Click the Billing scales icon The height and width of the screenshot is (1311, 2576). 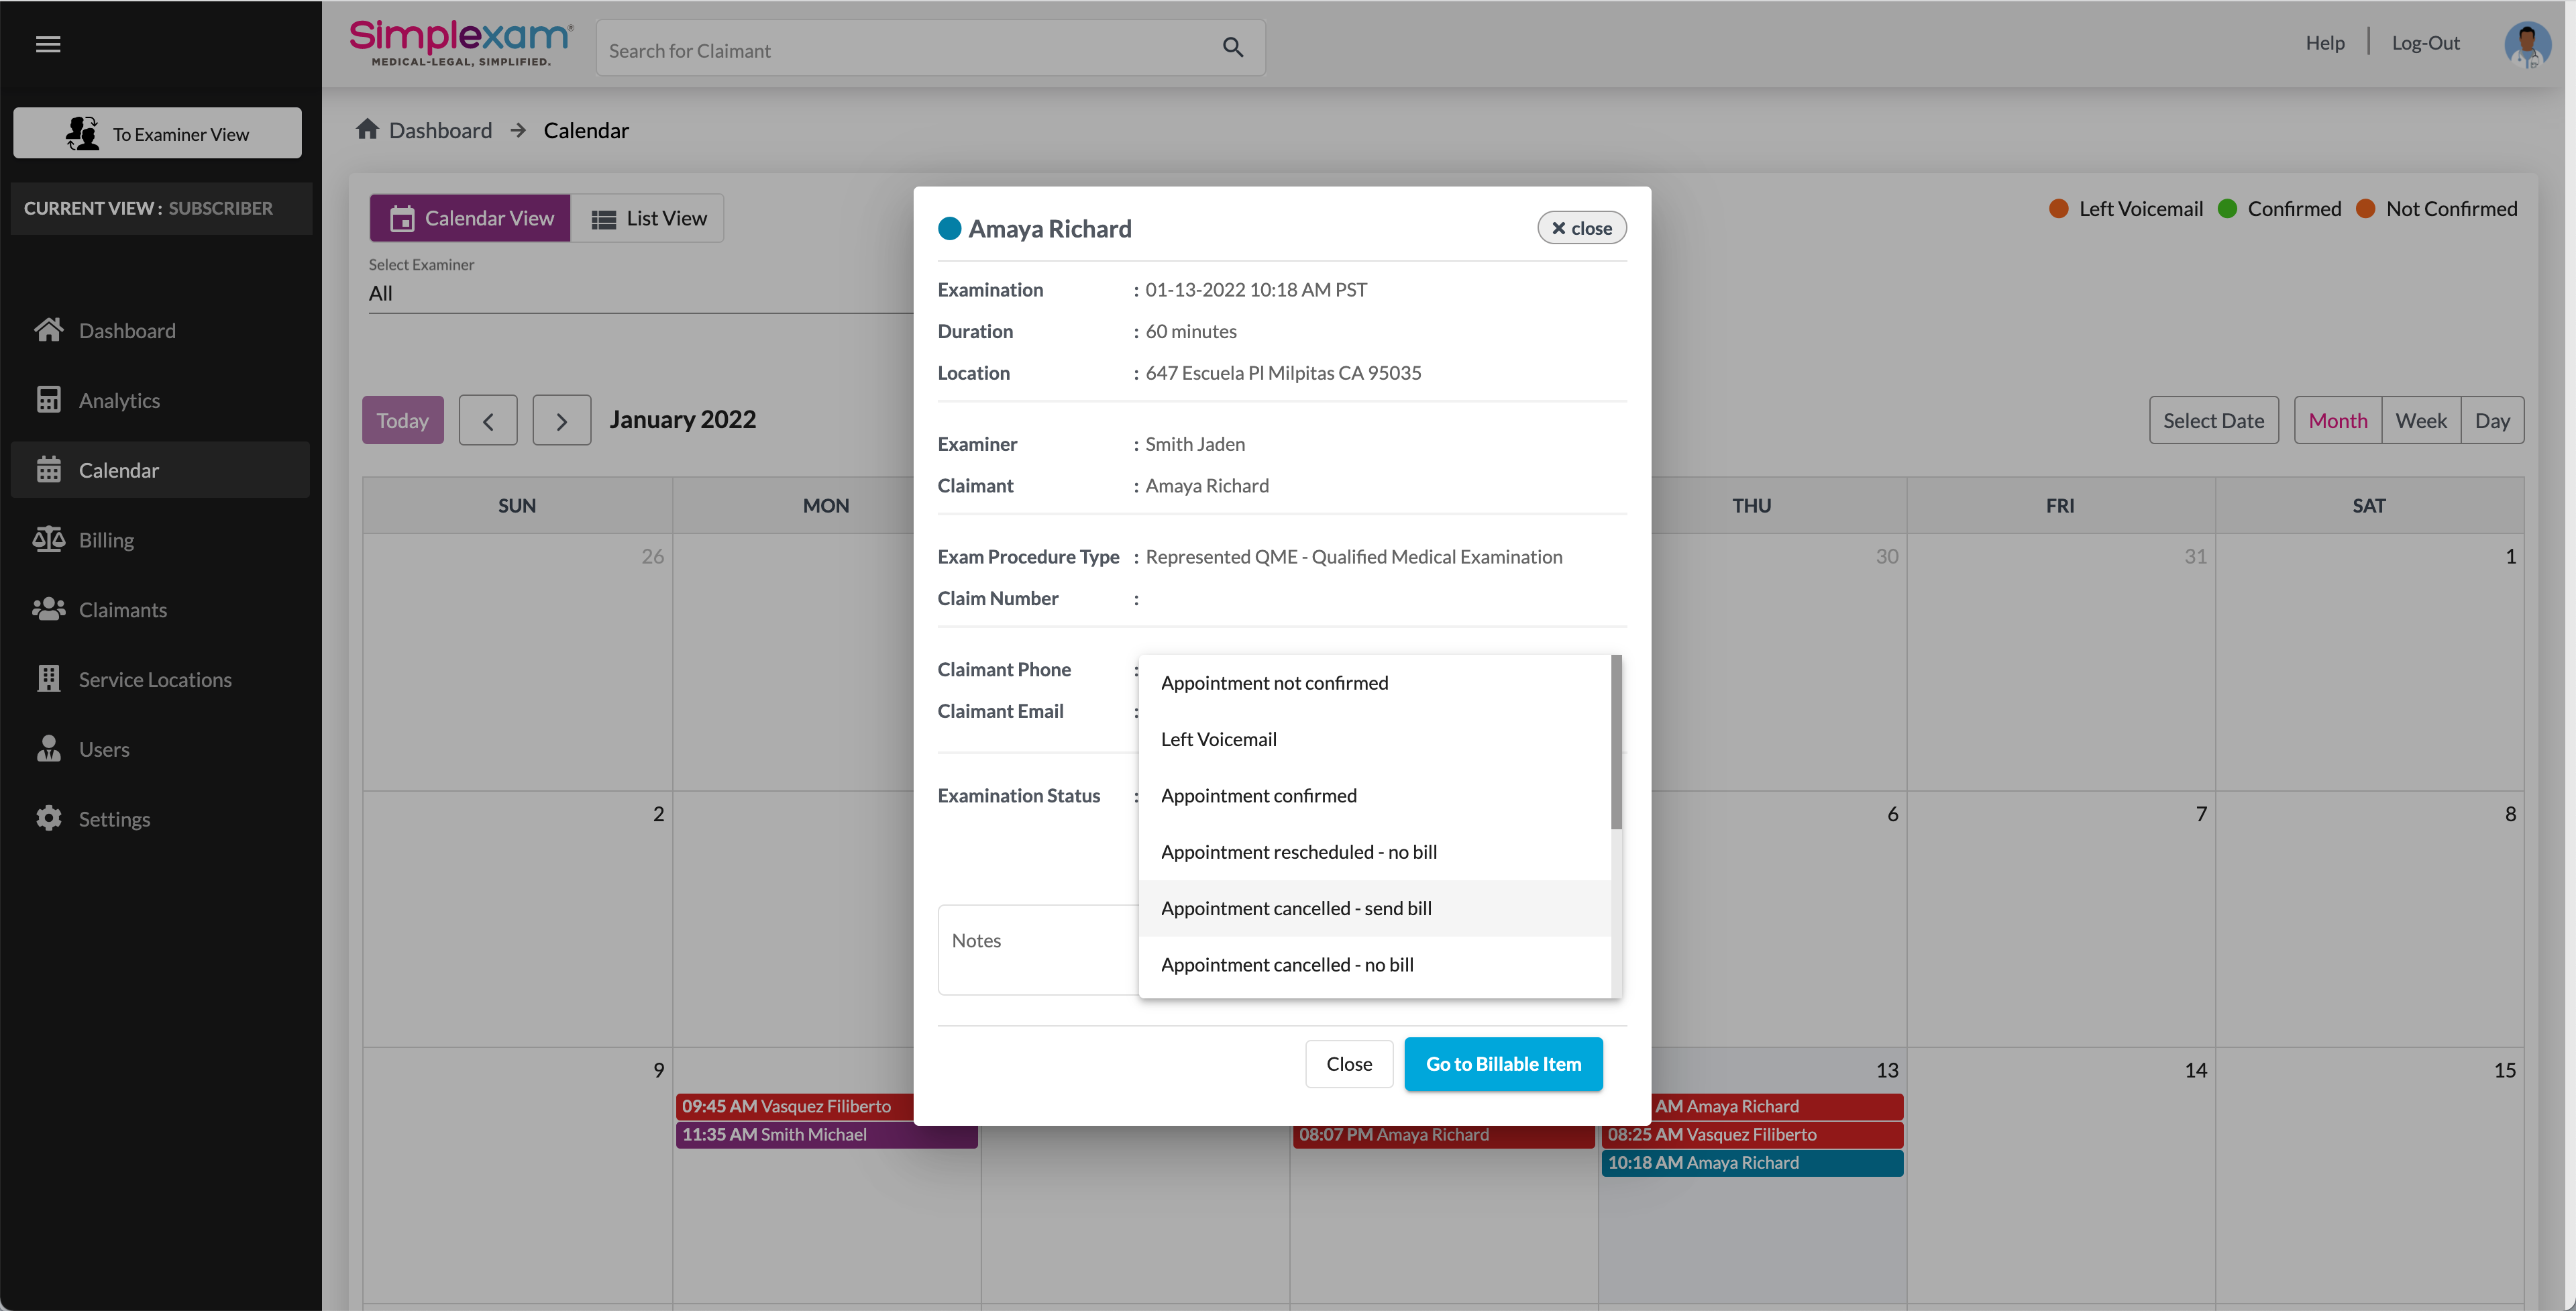(x=48, y=540)
